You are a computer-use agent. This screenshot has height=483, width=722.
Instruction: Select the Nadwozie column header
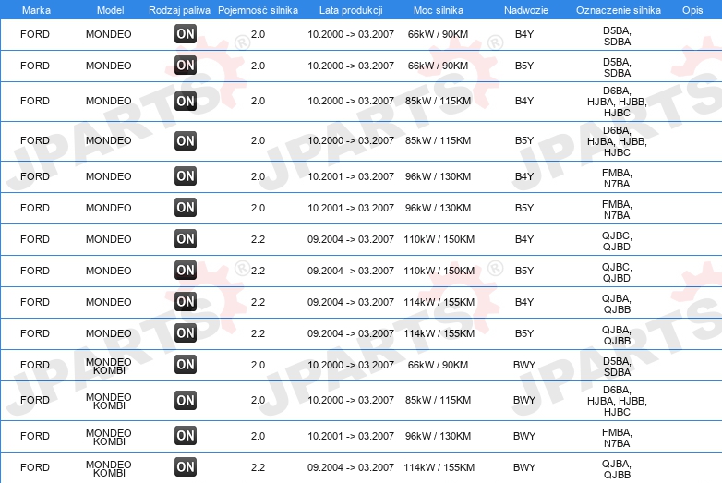coord(526,10)
